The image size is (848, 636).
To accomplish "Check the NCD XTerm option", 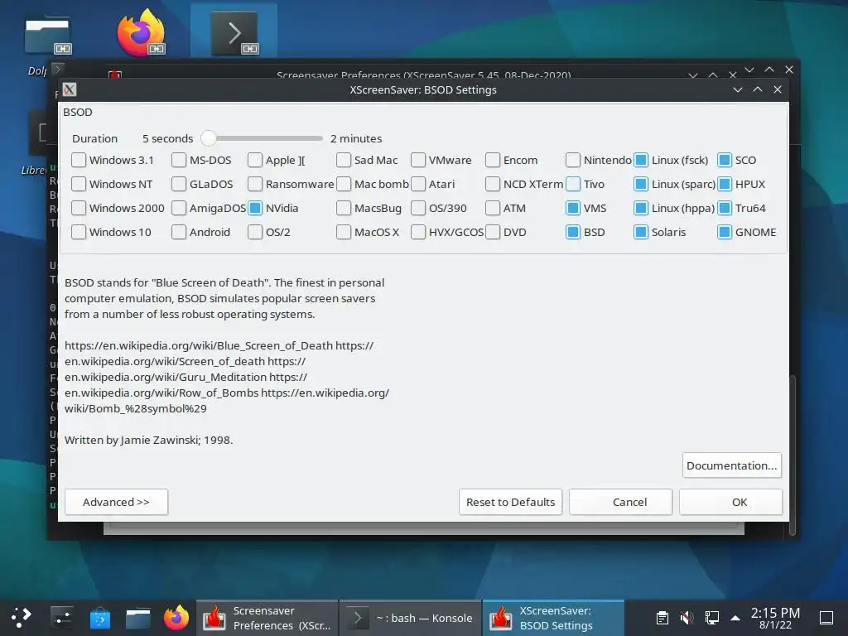I will click(x=493, y=184).
